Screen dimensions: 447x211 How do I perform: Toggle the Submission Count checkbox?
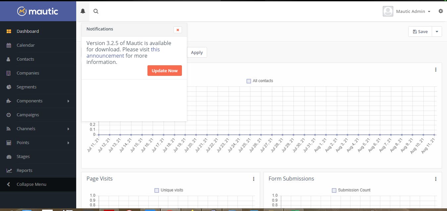[x=334, y=190]
